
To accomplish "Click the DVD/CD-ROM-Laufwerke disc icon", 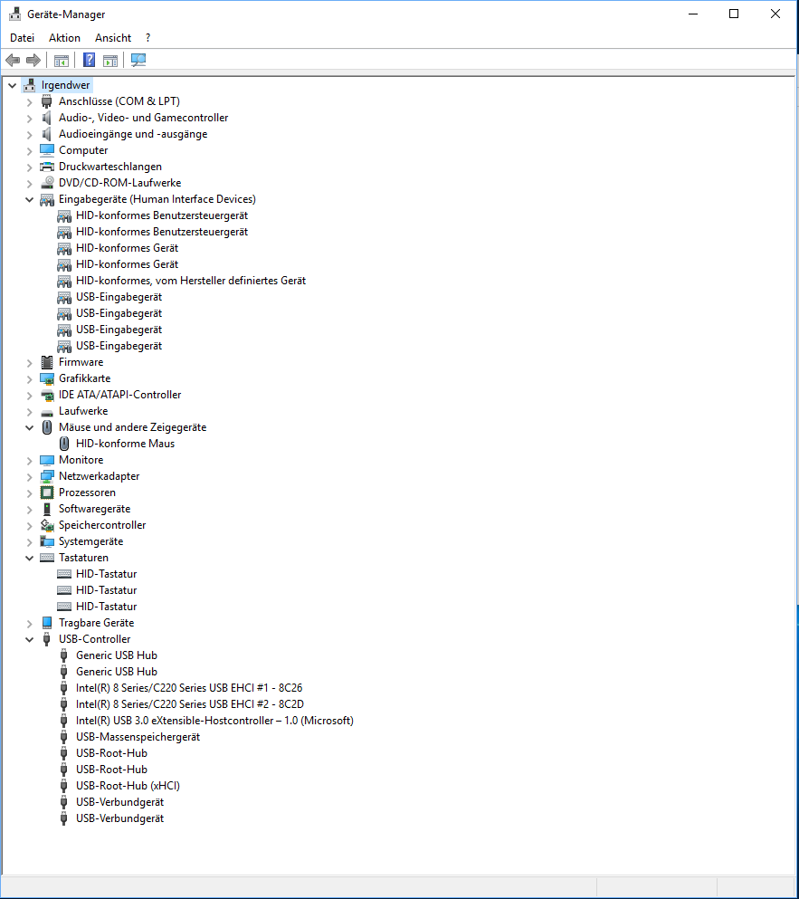I will (x=47, y=183).
